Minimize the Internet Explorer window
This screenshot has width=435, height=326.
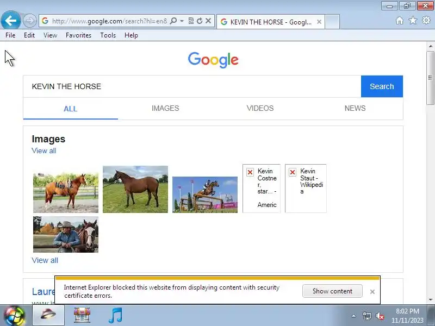click(389, 5)
